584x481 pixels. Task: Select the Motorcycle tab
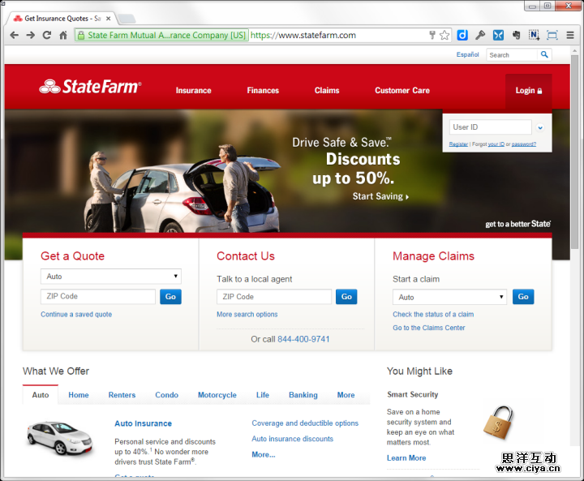tap(217, 395)
